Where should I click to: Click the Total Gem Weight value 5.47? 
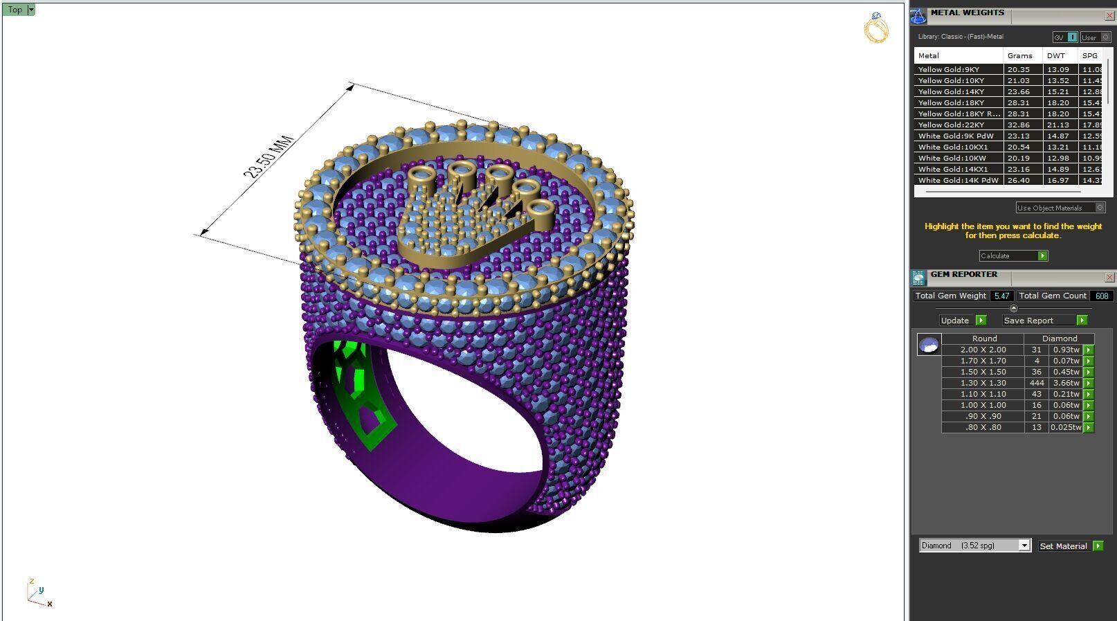[x=1001, y=296]
